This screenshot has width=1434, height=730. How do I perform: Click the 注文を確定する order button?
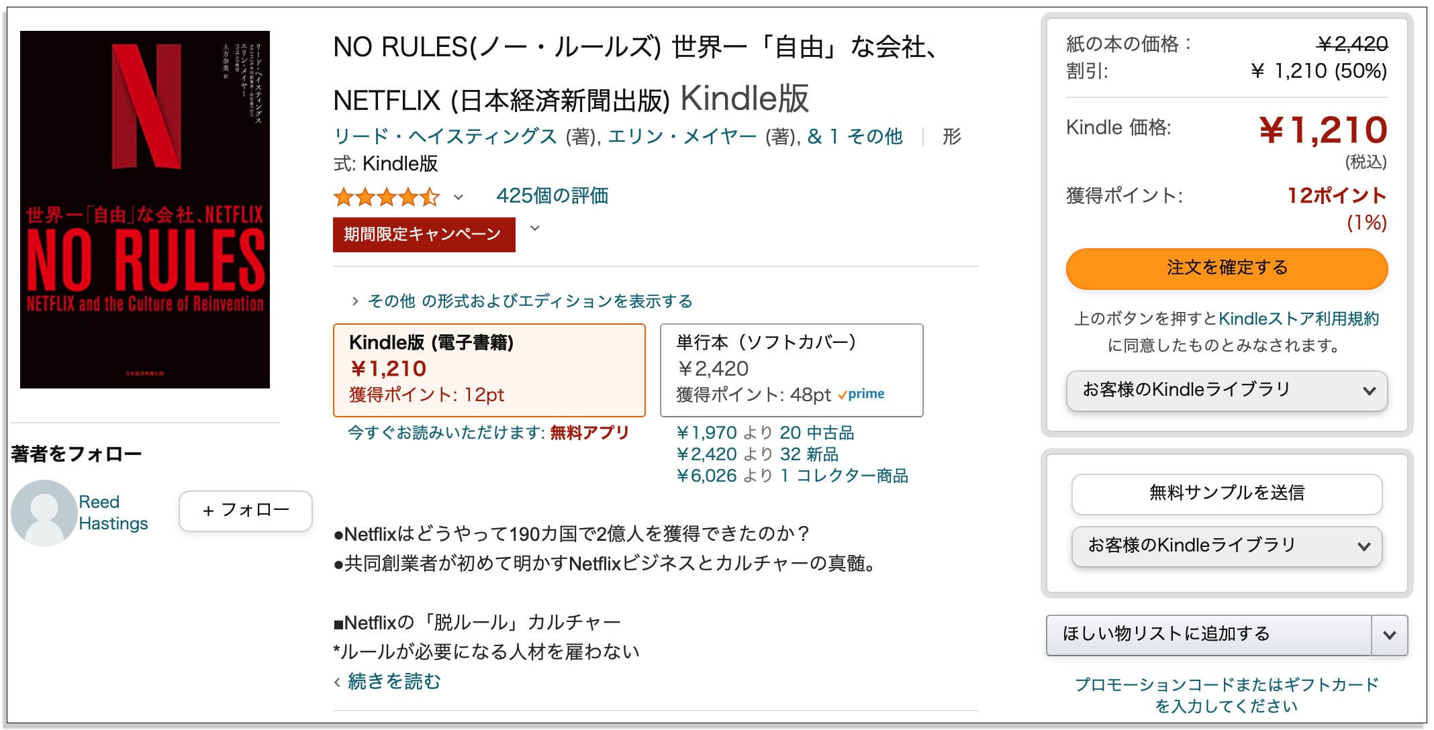pyautogui.click(x=1227, y=268)
